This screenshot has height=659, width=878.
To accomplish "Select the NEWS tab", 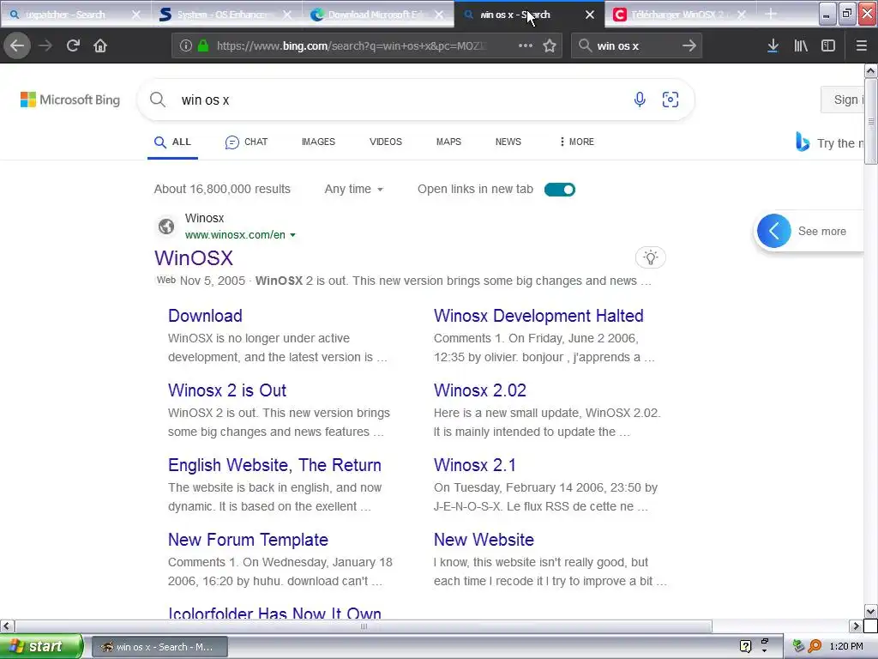I will [x=508, y=142].
